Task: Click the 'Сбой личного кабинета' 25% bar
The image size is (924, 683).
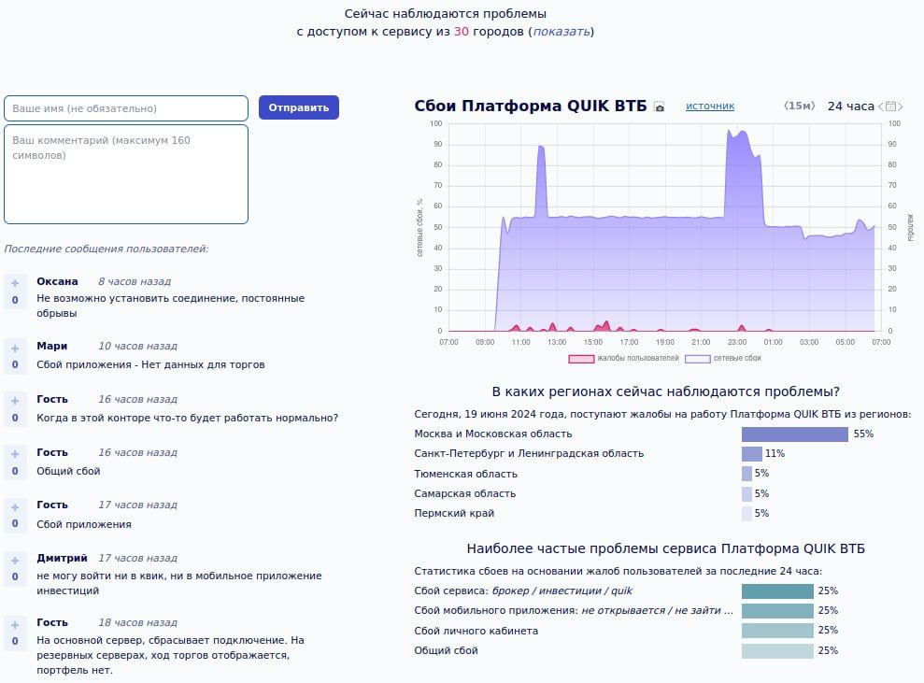Action: click(x=777, y=631)
